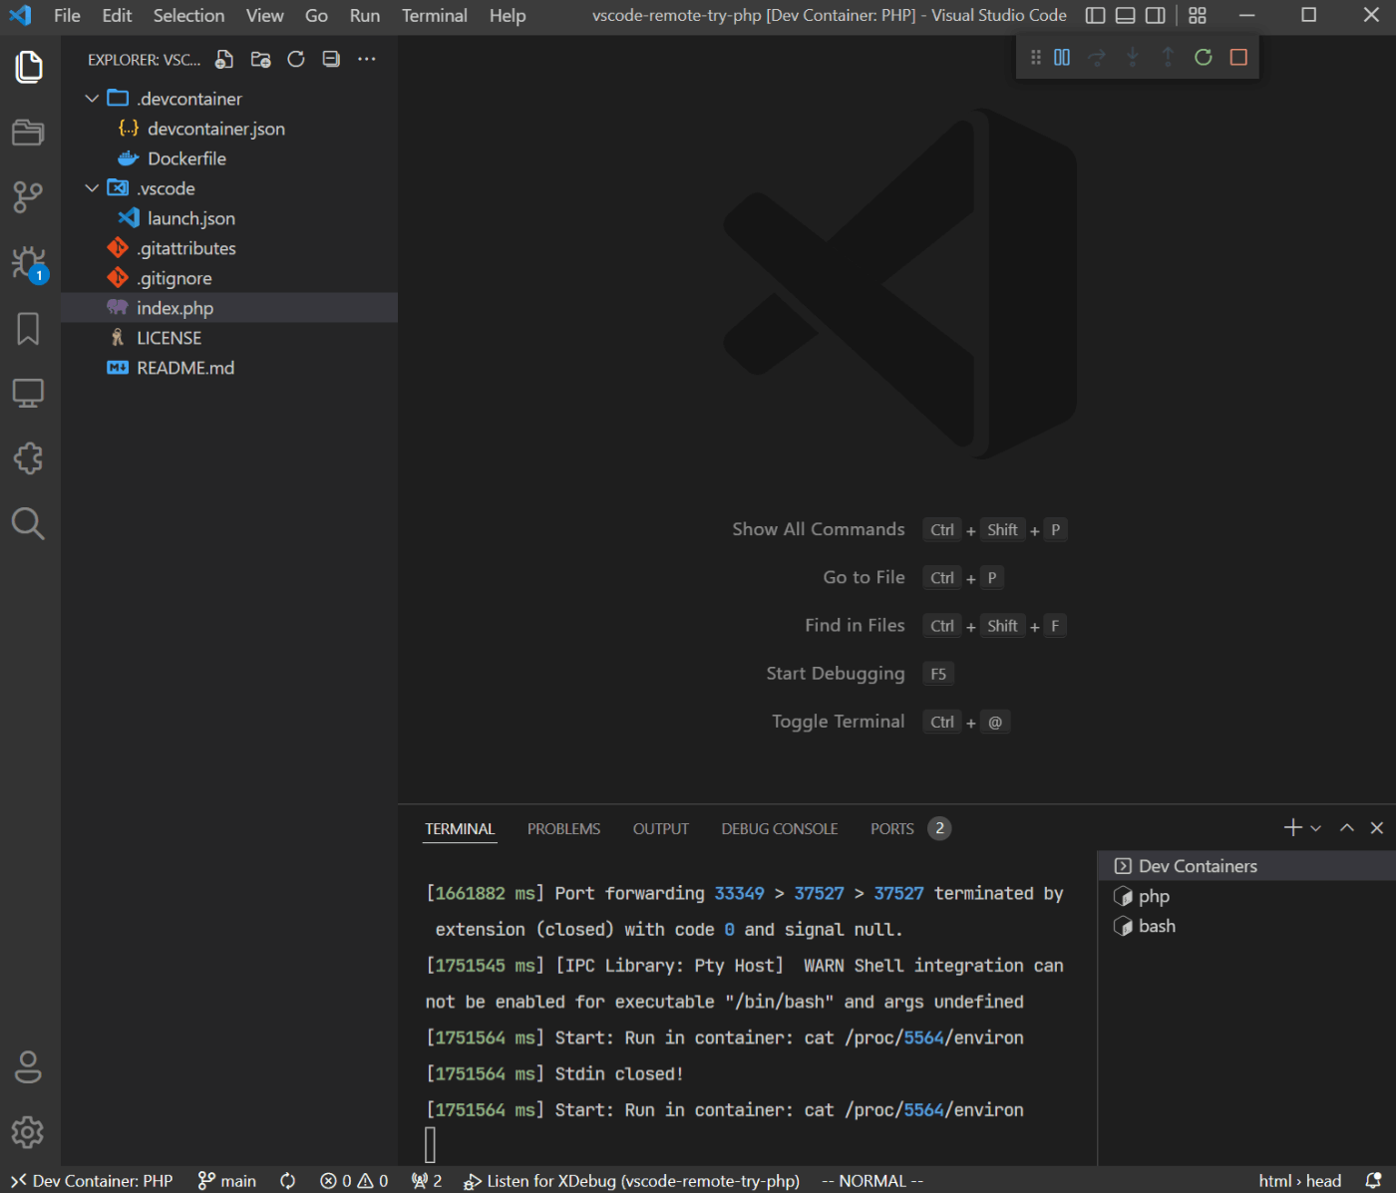The height and width of the screenshot is (1193, 1396).
Task: Step out in the debug toolbar
Action: click(1168, 58)
